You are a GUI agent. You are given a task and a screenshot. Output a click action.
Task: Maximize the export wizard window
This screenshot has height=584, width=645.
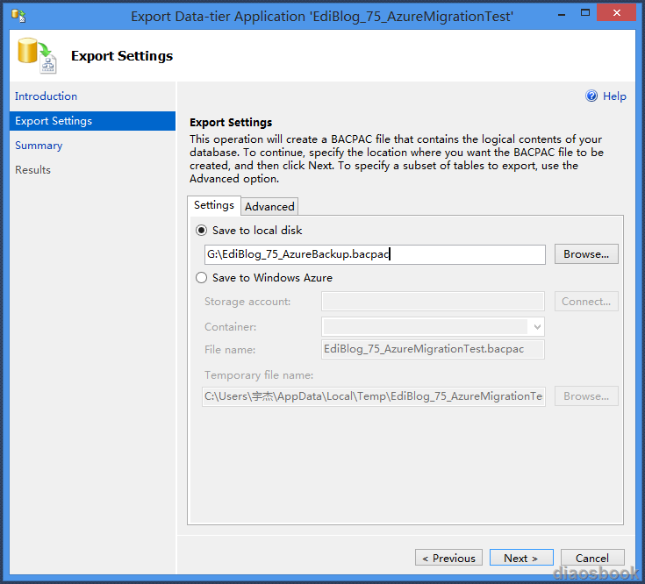coord(585,13)
